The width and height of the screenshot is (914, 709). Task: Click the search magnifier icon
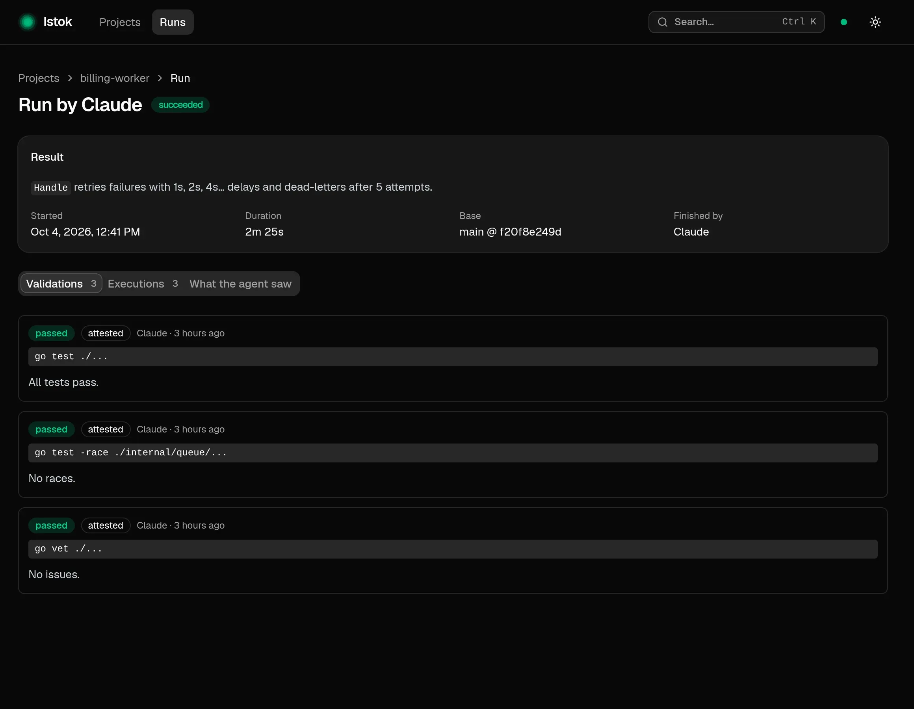coord(663,22)
